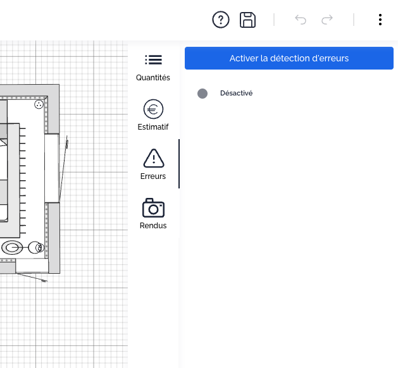
Task: Click Activer la détection d'erreurs button
Action: tap(289, 58)
